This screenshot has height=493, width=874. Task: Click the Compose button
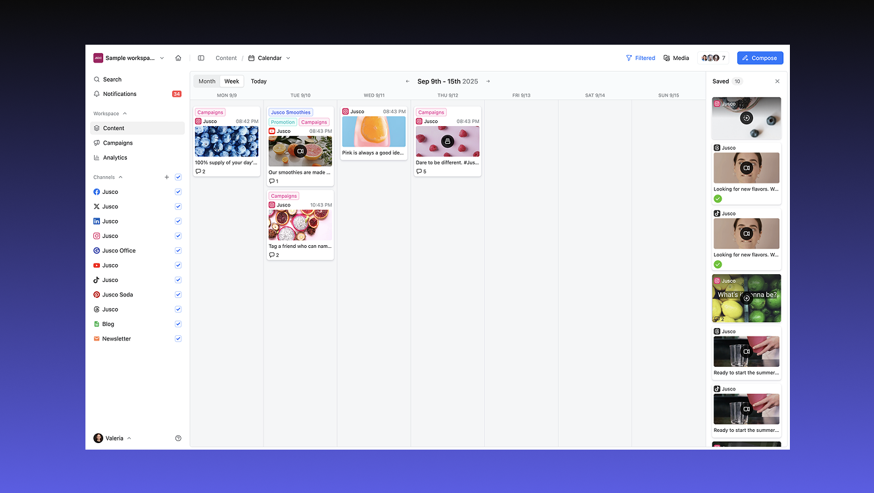pyautogui.click(x=760, y=58)
